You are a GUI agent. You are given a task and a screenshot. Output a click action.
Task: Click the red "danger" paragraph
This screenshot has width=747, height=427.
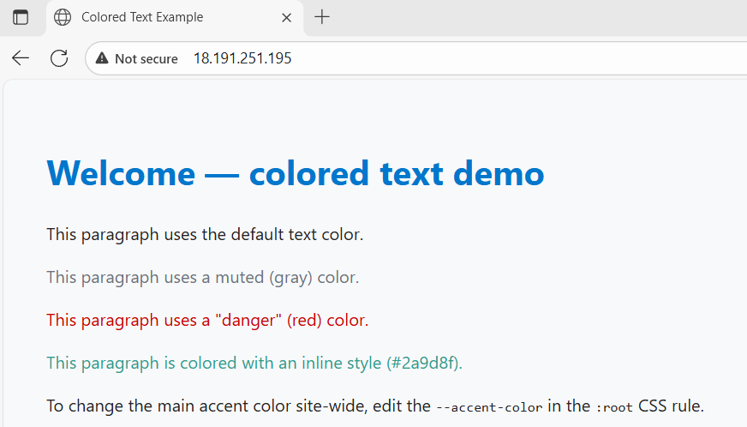[207, 321]
